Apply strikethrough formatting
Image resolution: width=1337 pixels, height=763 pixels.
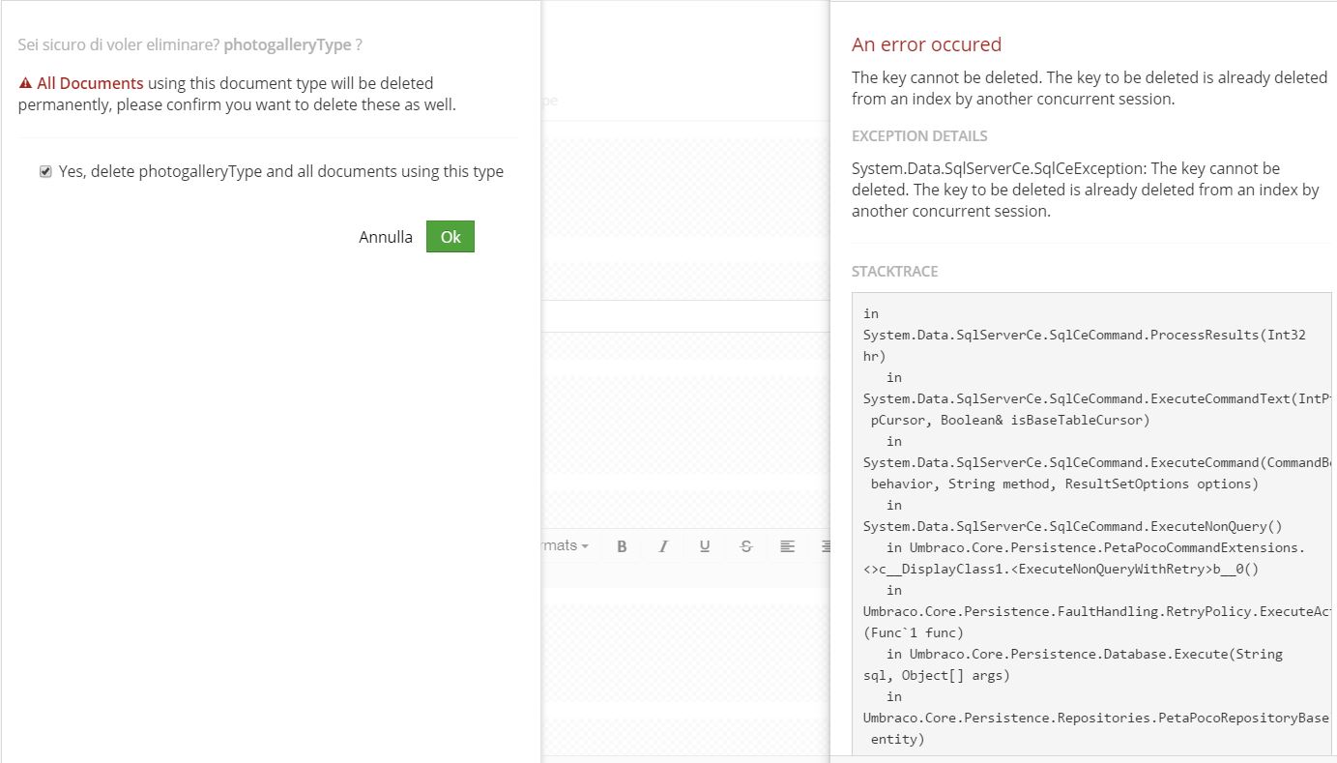(745, 546)
